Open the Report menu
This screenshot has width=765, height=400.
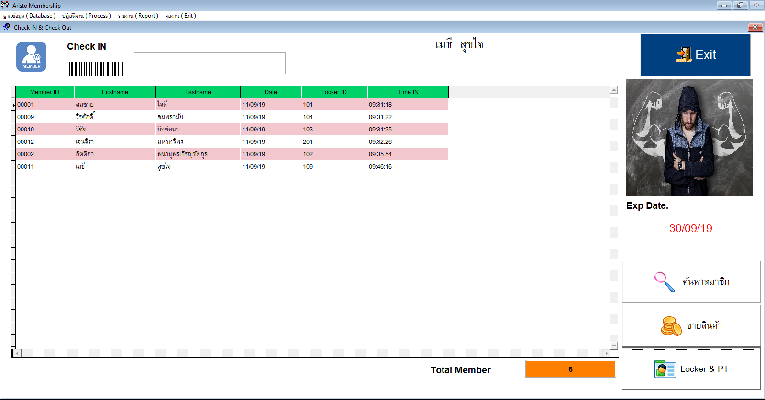tap(138, 16)
